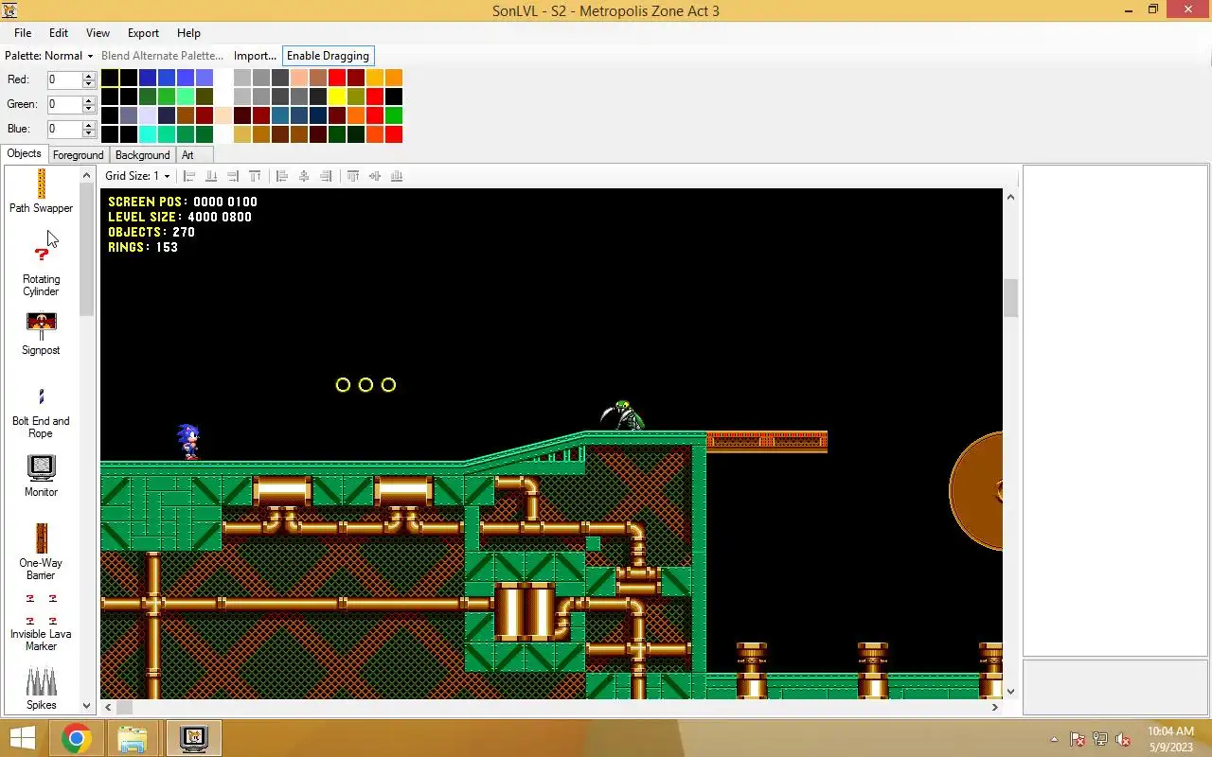Open the Grid Size dropdown

(137, 176)
